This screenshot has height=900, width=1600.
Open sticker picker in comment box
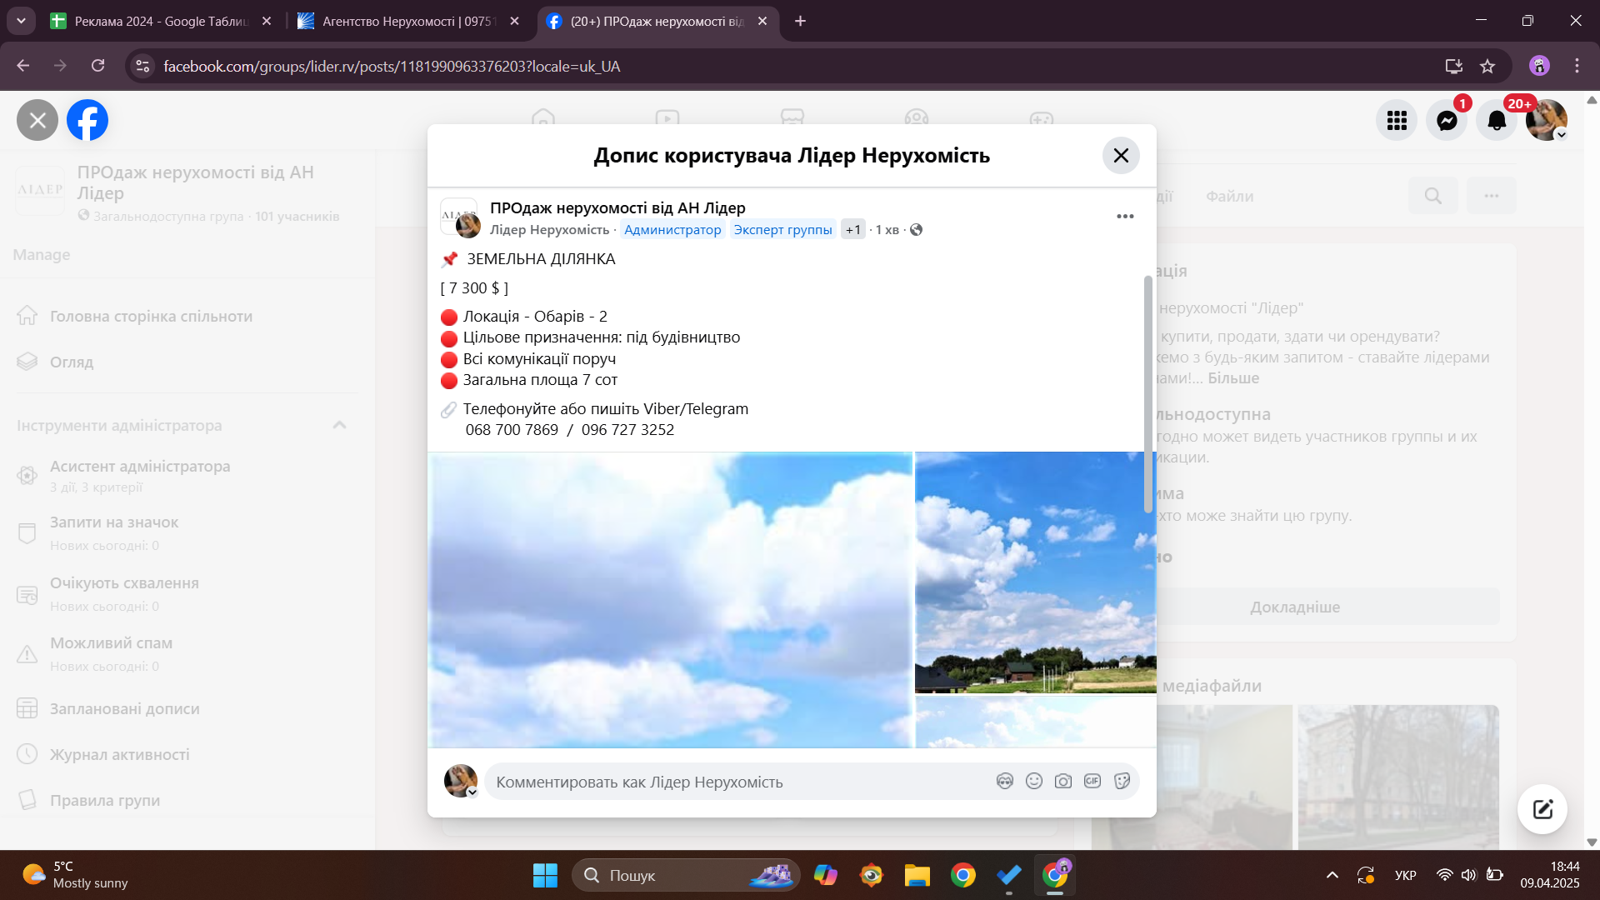pyautogui.click(x=1122, y=781)
